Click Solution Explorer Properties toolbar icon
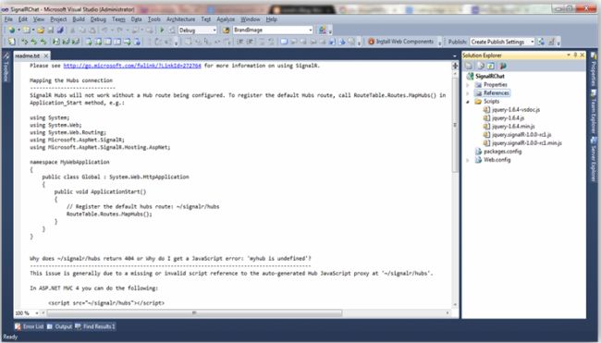 469,66
